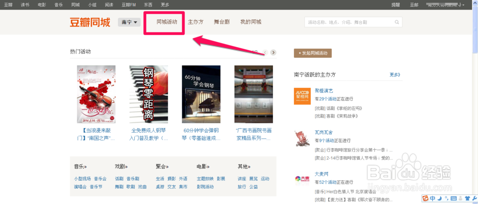
Task: Open 音乐 in top navigation
Action: pos(59,5)
